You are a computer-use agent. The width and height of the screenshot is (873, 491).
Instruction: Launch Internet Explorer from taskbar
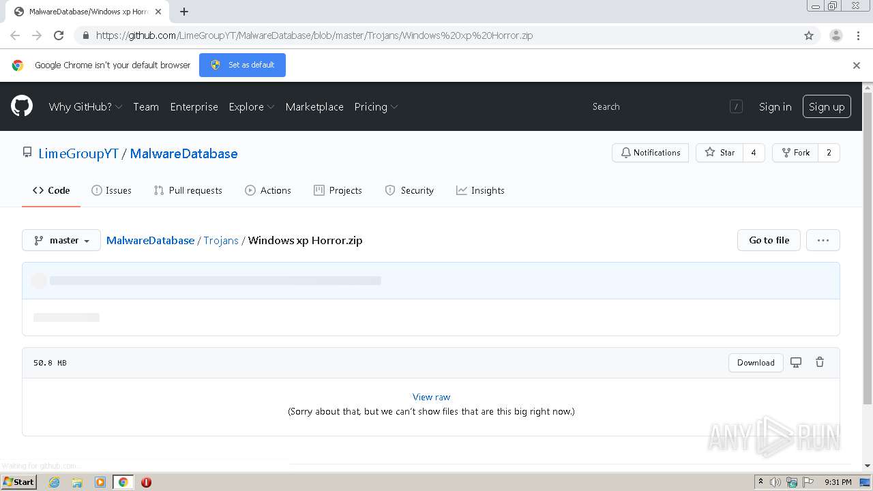pyautogui.click(x=55, y=482)
